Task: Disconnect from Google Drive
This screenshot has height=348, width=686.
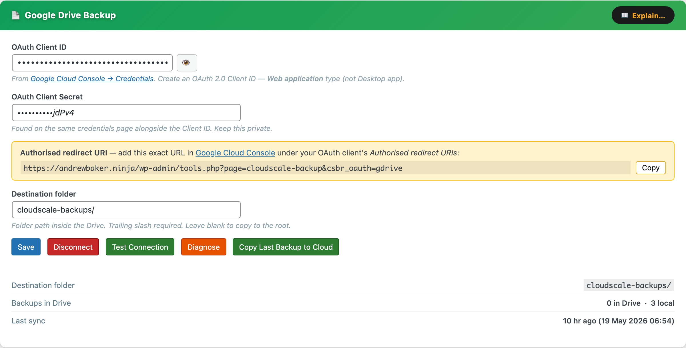Action: [x=73, y=247]
